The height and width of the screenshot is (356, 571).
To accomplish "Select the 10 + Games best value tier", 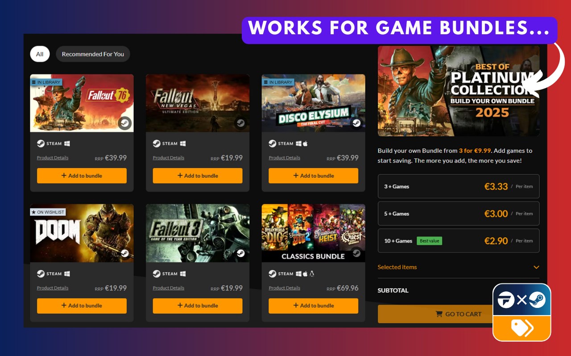I will click(x=459, y=241).
